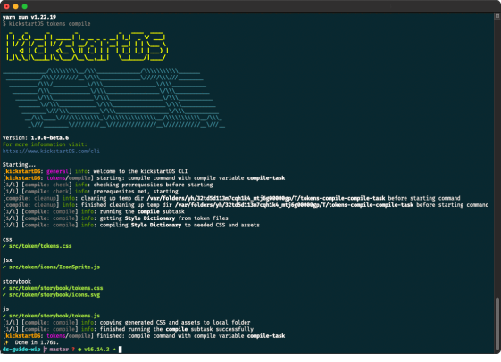Click the green zoom window button
Image resolution: width=501 pixels, height=362 pixels.
point(25,6)
